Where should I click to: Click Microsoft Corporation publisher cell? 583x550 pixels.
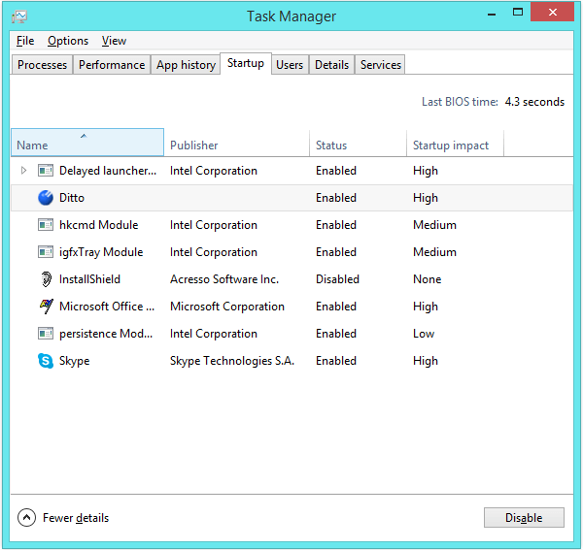(x=227, y=307)
